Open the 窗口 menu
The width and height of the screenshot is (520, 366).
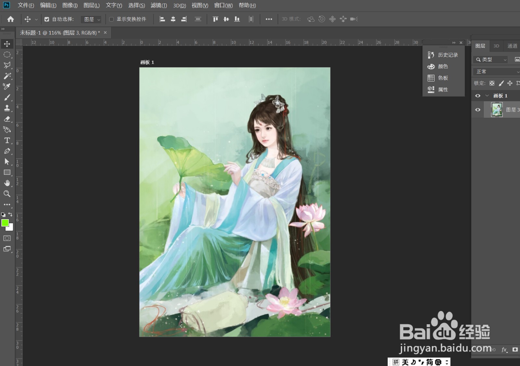(223, 6)
